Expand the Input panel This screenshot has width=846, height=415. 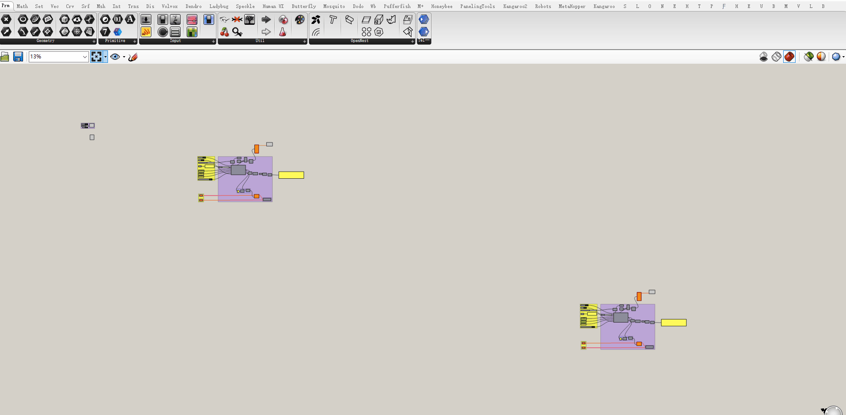tap(213, 41)
